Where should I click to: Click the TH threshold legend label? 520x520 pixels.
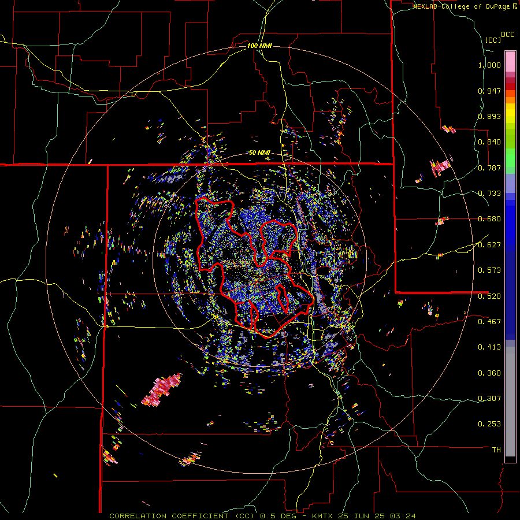click(x=496, y=450)
